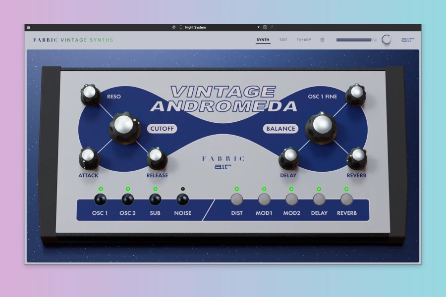This screenshot has width=446, height=297.
Task: Click the RESO knob
Action: 90,95
